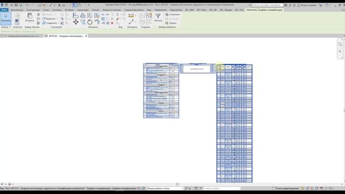Select the Trim/Extend to Corner tool

pos(96,22)
